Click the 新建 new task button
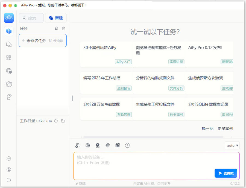This screenshot has width=246, height=188. (56, 18)
